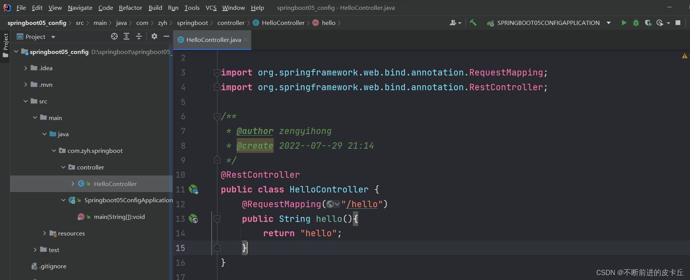The height and width of the screenshot is (280, 690).
Task: Open the Project view dropdown
Action: click(53, 37)
